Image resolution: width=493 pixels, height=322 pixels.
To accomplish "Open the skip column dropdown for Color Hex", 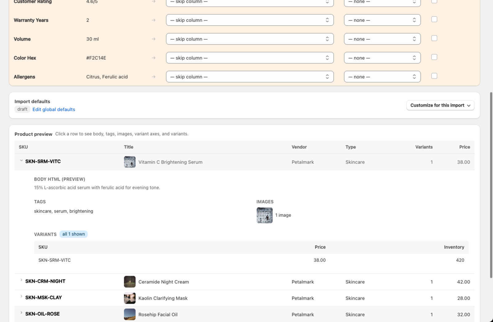I will tap(250, 58).
